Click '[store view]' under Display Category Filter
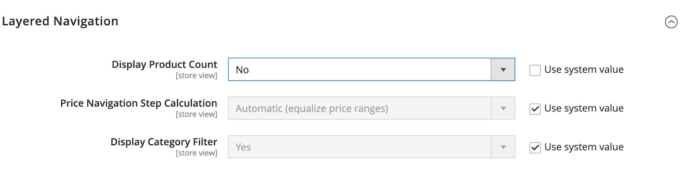The height and width of the screenshot is (176, 685). [x=197, y=153]
